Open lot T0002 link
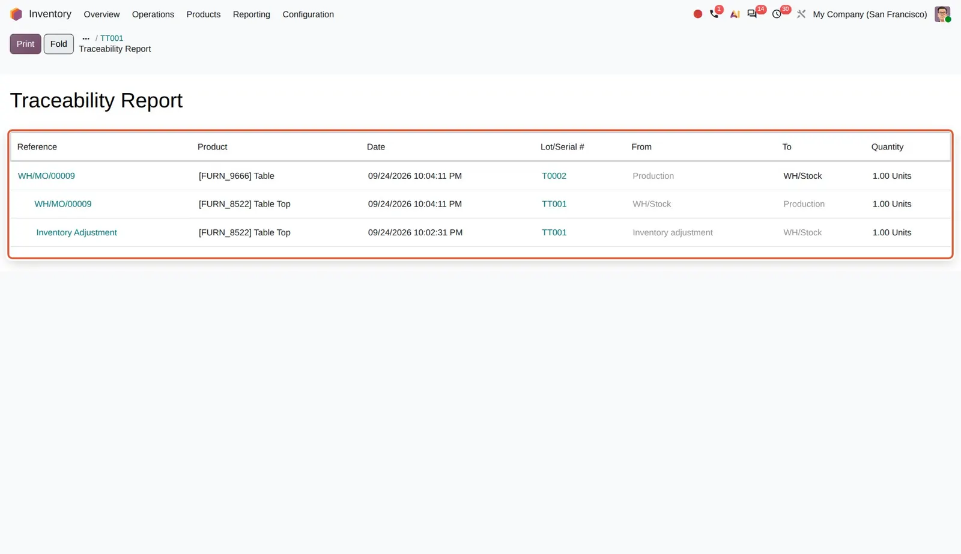Image resolution: width=961 pixels, height=554 pixels. pos(554,176)
